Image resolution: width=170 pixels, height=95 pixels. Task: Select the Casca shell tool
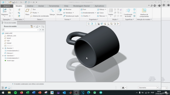100,13
